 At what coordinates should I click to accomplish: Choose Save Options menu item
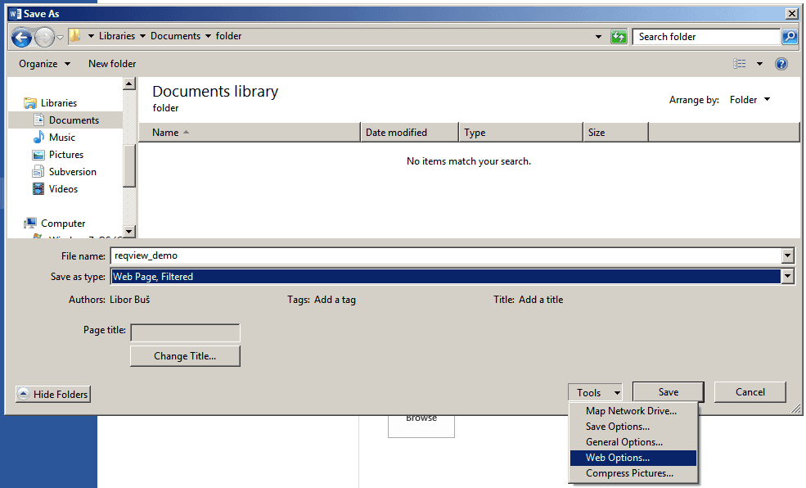click(633, 427)
